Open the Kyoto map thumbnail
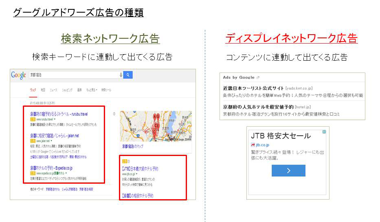 point(156,126)
